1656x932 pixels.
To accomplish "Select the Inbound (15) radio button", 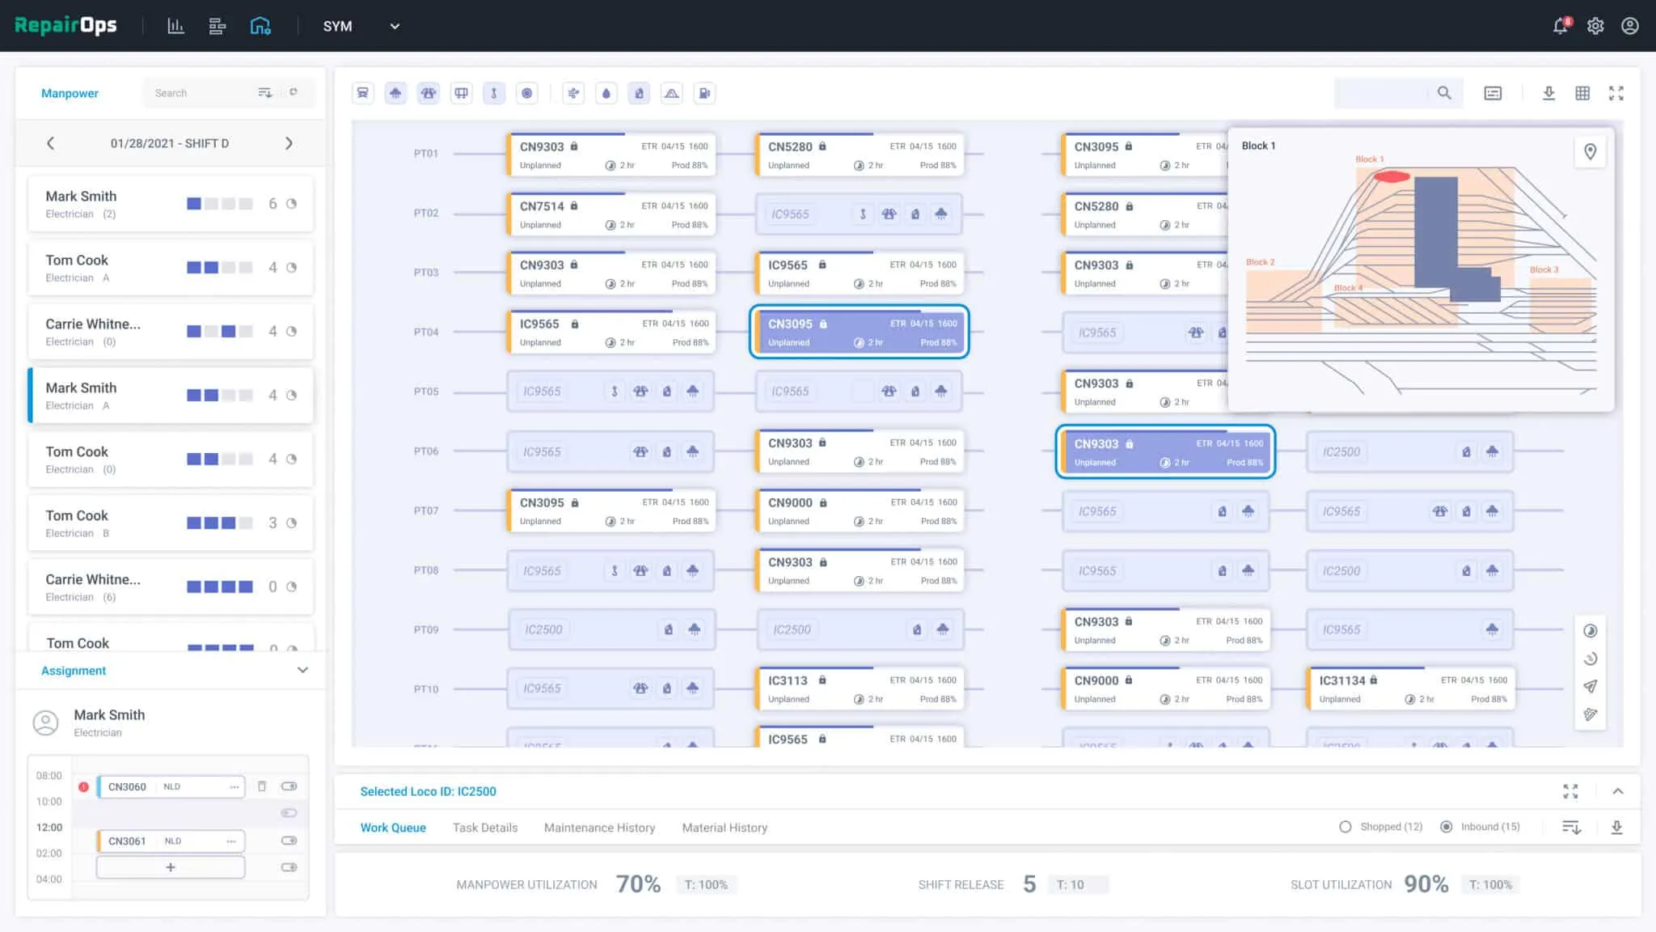I will [1447, 827].
